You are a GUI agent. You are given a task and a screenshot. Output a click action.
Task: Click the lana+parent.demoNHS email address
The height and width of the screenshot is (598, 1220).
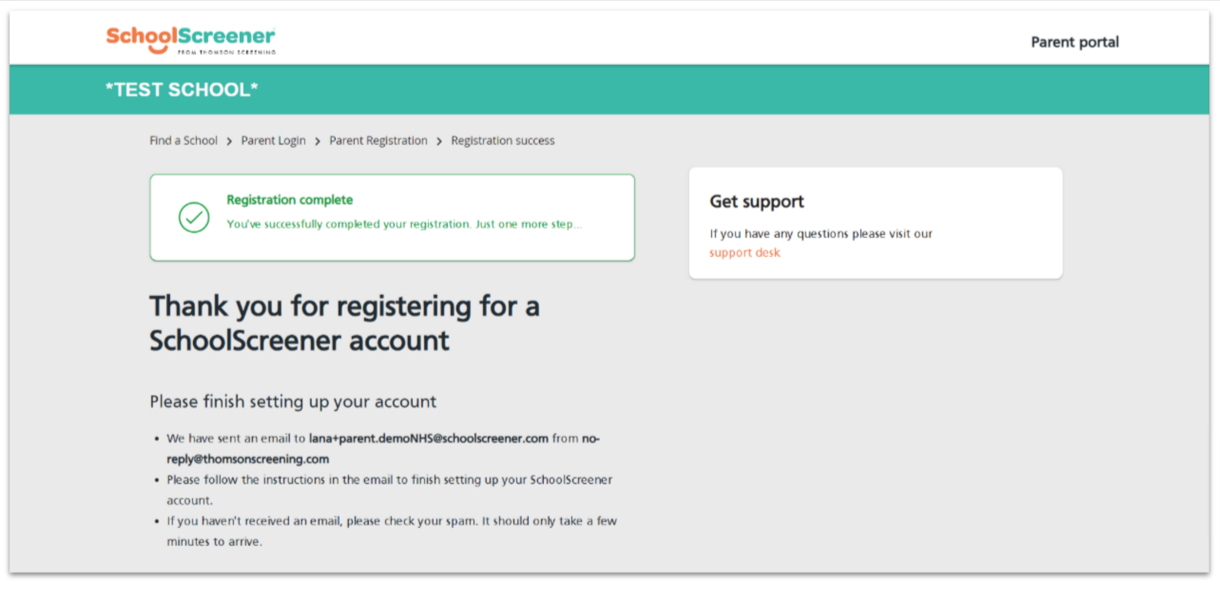point(428,438)
